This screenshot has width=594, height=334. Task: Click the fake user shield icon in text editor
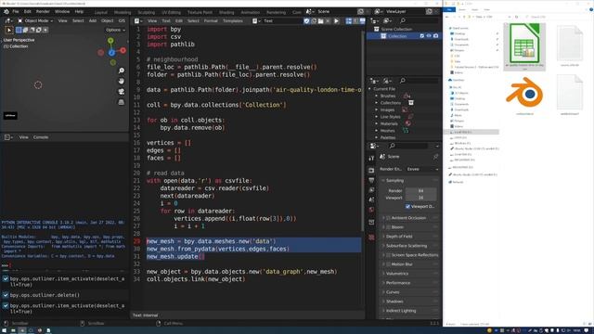(307, 20)
